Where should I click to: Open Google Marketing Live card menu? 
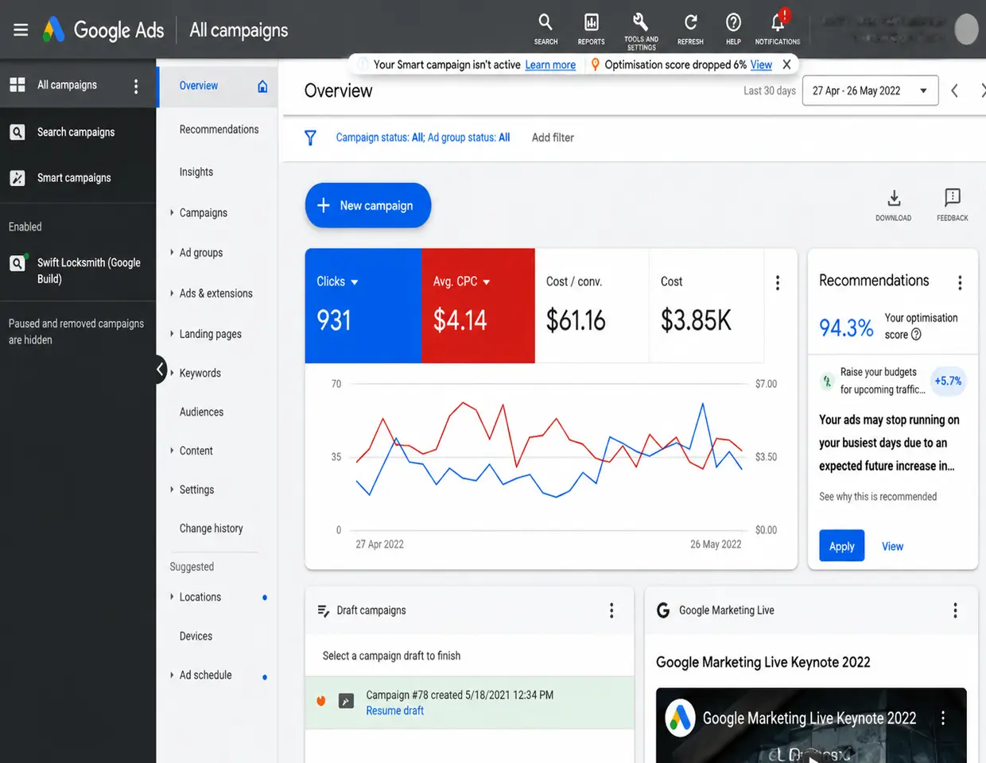[x=955, y=610]
